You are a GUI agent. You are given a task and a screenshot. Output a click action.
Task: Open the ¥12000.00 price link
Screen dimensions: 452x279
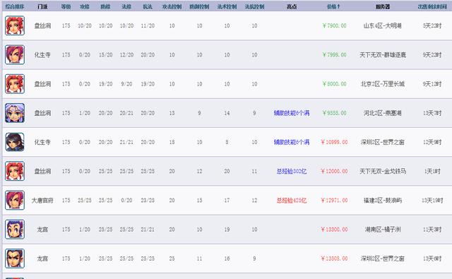(x=334, y=171)
